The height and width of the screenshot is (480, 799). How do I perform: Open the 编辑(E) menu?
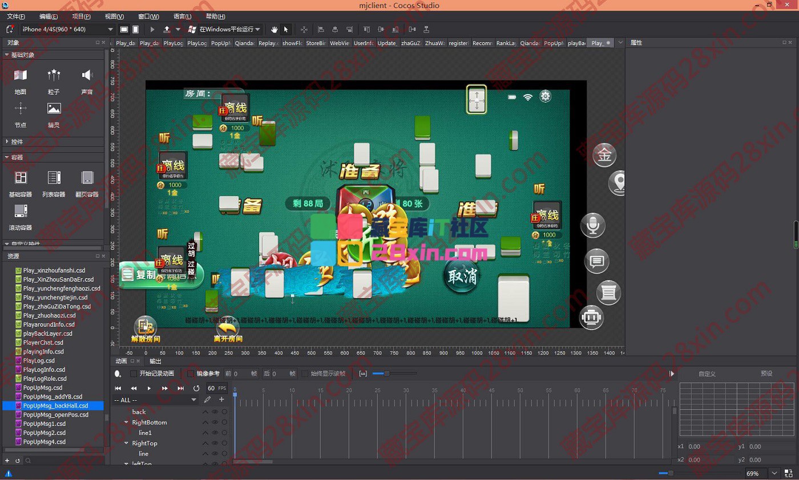click(49, 17)
